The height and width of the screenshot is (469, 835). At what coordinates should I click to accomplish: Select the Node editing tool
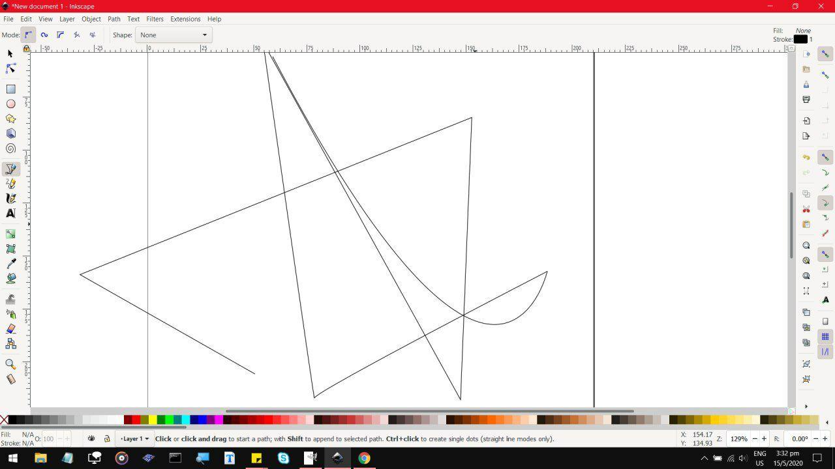(x=10, y=68)
